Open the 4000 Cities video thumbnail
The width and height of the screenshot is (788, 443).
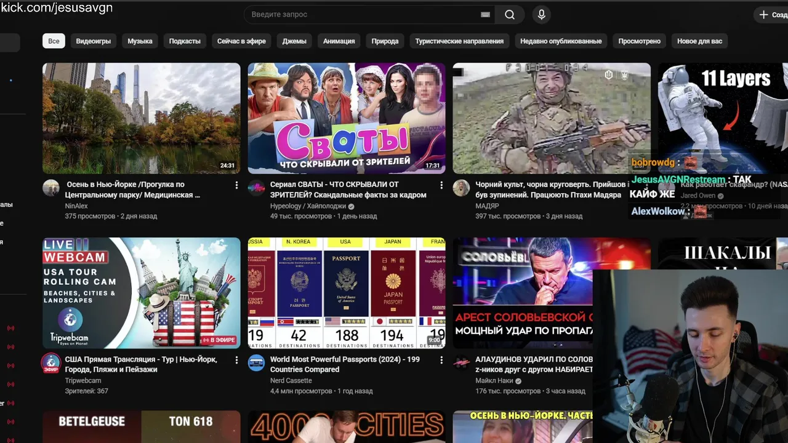point(347,427)
